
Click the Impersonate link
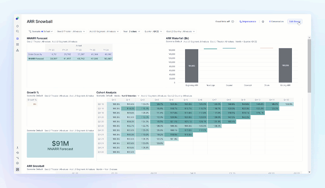tap(248, 21)
